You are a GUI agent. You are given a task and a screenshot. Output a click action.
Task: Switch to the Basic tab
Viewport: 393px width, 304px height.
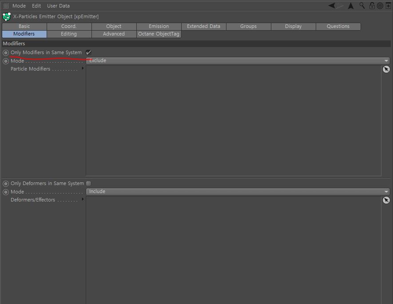(24, 26)
